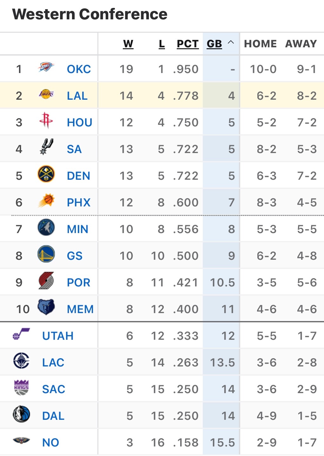Open the MEM team link
The image size is (324, 456).
[x=80, y=309]
